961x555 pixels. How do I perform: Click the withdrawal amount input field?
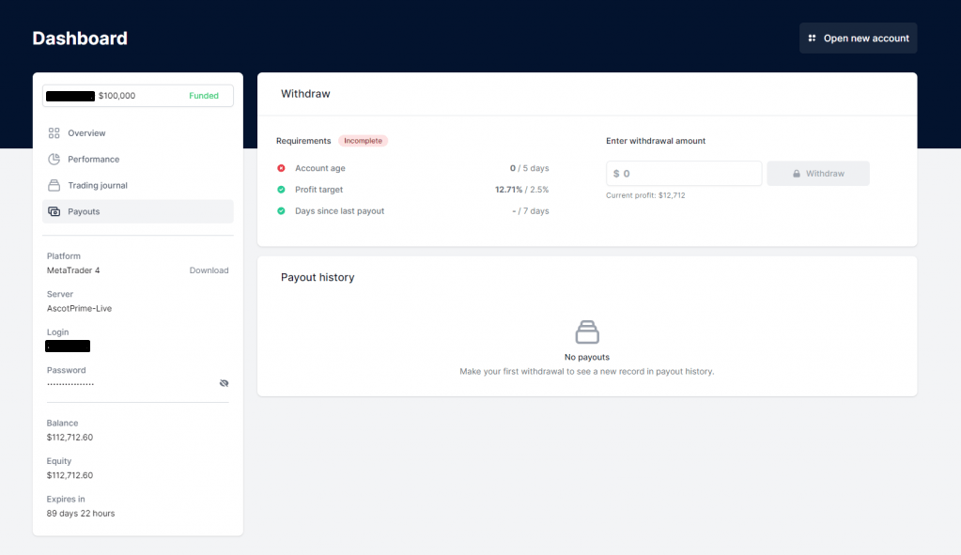point(683,173)
